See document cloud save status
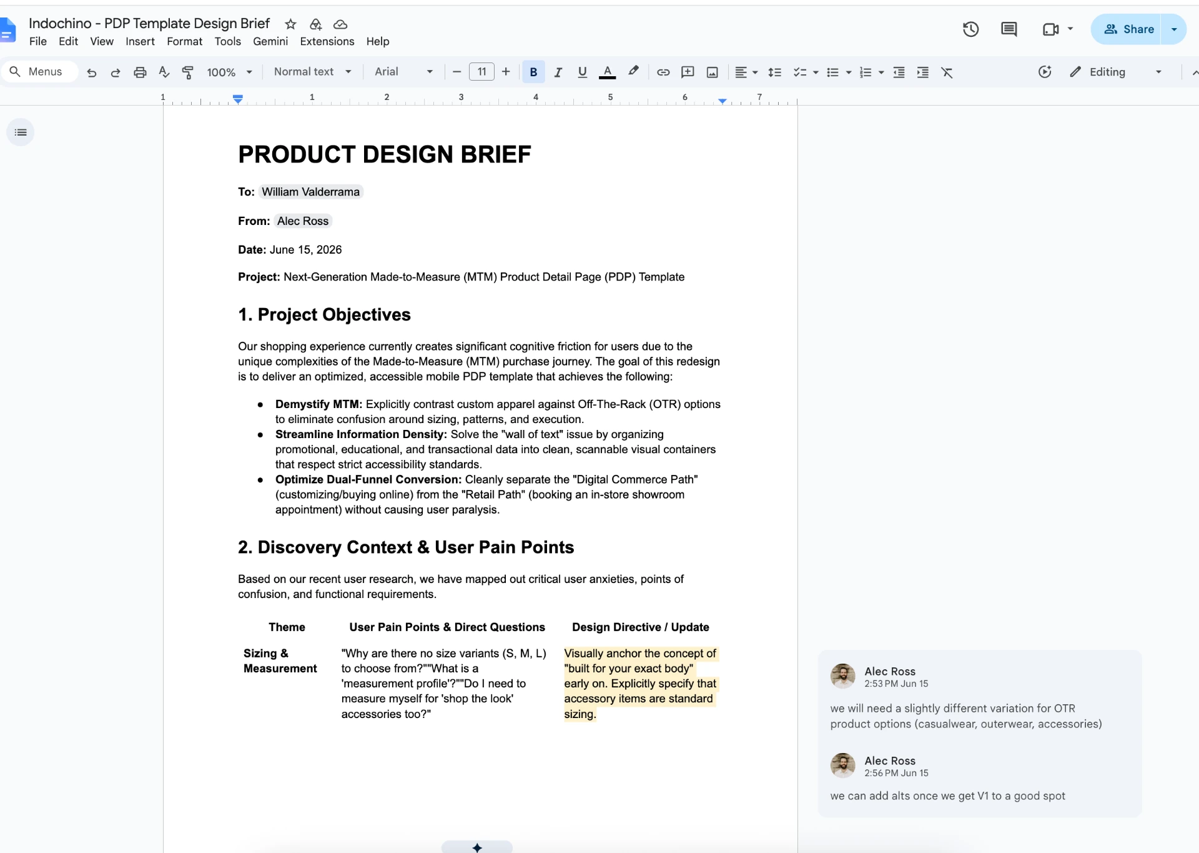This screenshot has height=853, width=1199. 340,24
